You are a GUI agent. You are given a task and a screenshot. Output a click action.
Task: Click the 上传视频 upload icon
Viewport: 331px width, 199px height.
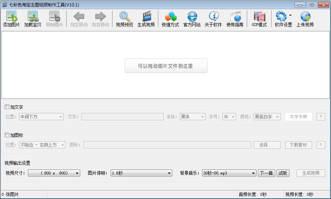305,17
